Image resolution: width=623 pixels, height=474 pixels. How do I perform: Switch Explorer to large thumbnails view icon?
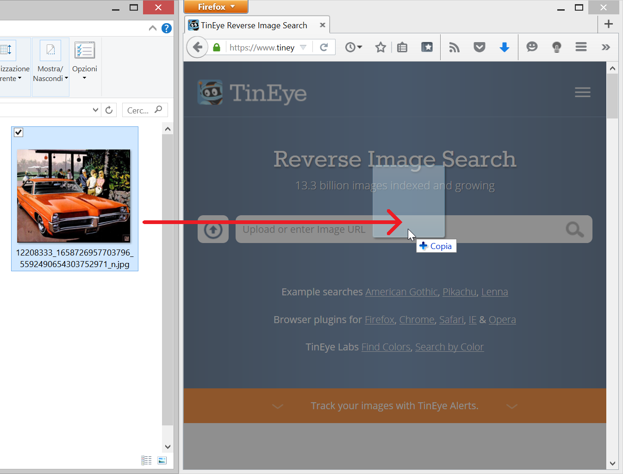coord(162,460)
